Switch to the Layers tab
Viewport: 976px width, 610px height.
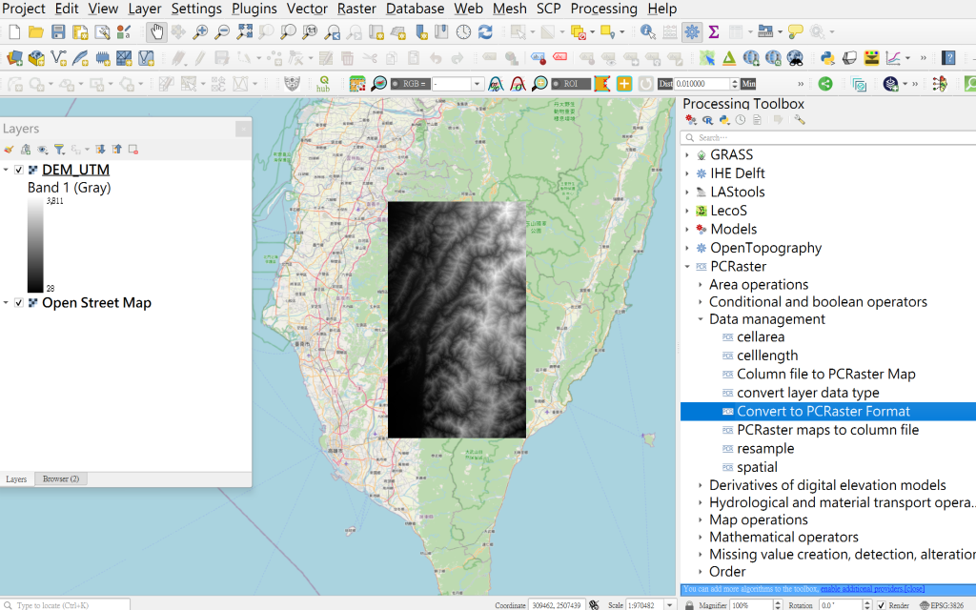pyautogui.click(x=16, y=478)
